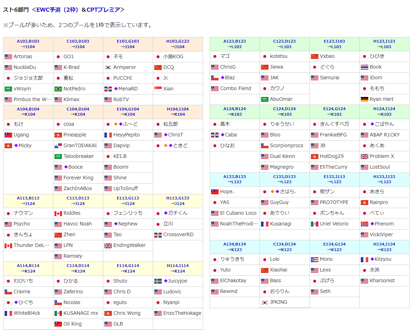Open pool link H104,I104 →K104
Viewport: 412px width, 330px height.
click(x=178, y=112)
